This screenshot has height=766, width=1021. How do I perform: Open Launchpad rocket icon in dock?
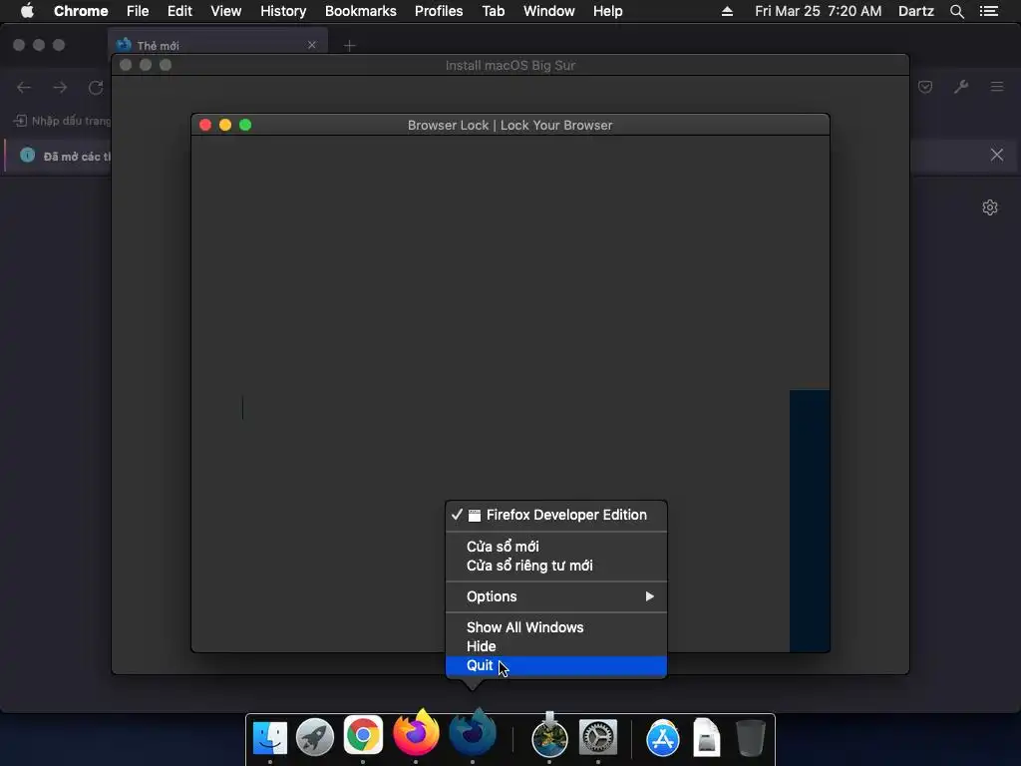[315, 738]
